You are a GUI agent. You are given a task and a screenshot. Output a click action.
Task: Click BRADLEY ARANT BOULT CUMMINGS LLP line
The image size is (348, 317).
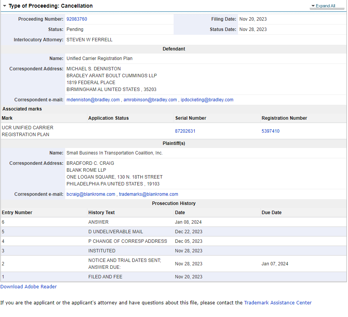click(112, 76)
